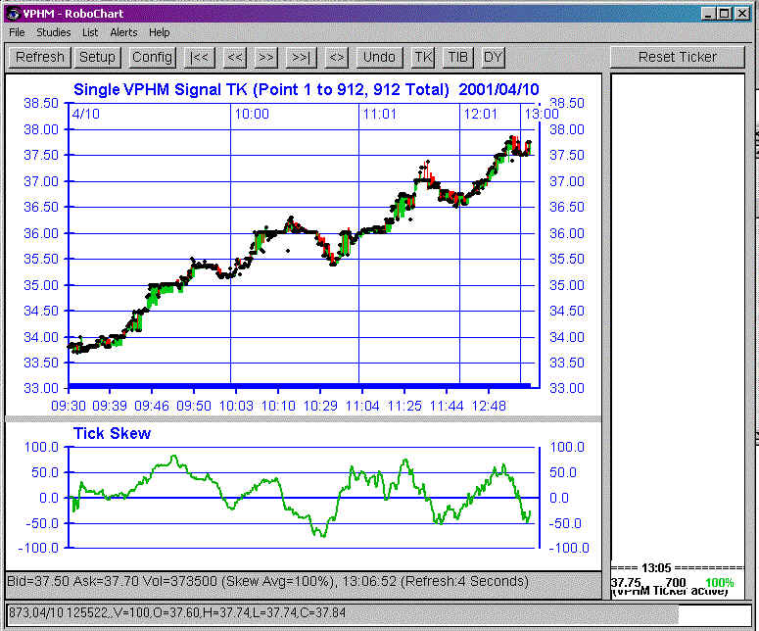Switch to DY daily chart mode
759x631 pixels.
[493, 57]
